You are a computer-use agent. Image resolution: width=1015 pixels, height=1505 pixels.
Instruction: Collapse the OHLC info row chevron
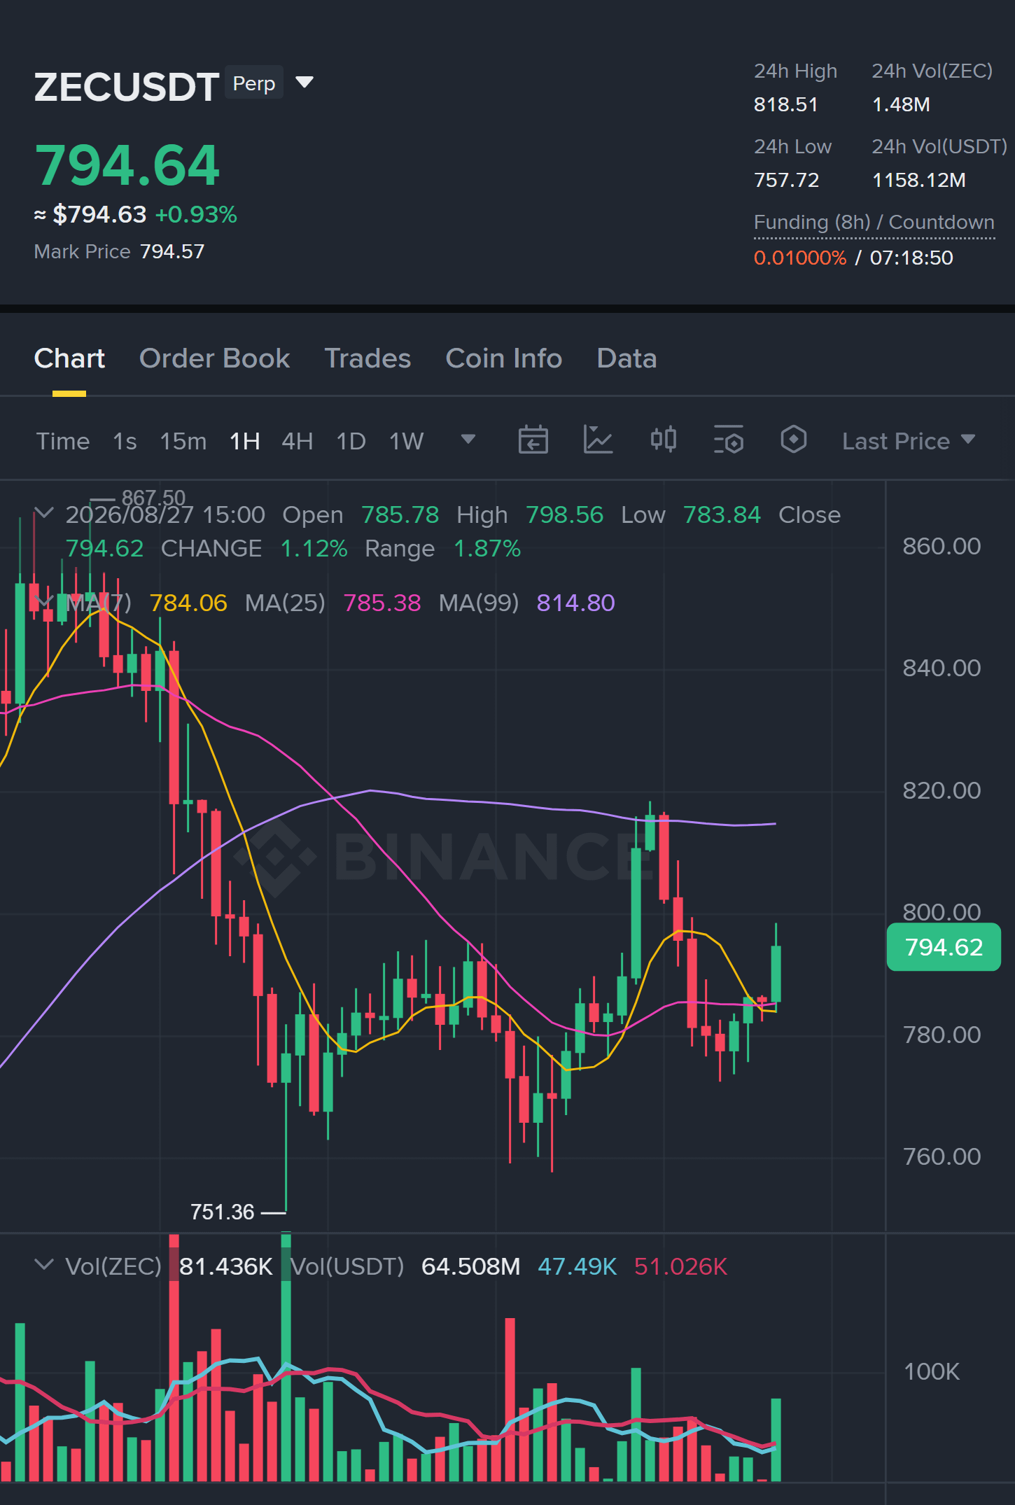tap(44, 513)
